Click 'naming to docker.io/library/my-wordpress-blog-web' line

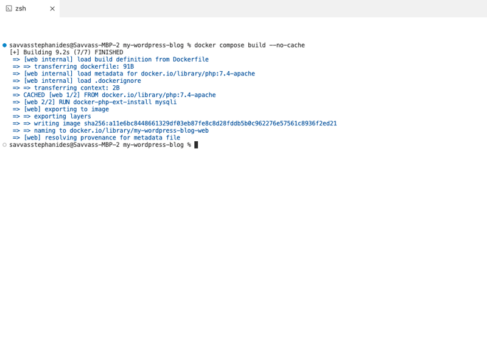click(111, 131)
